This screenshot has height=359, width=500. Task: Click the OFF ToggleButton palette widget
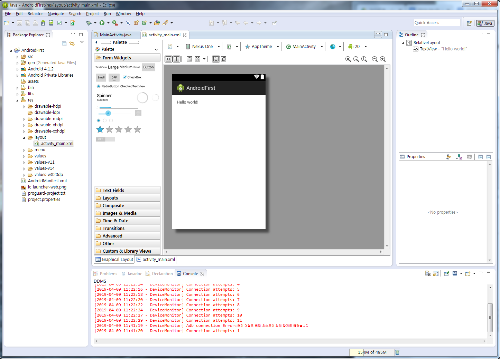coord(114,77)
